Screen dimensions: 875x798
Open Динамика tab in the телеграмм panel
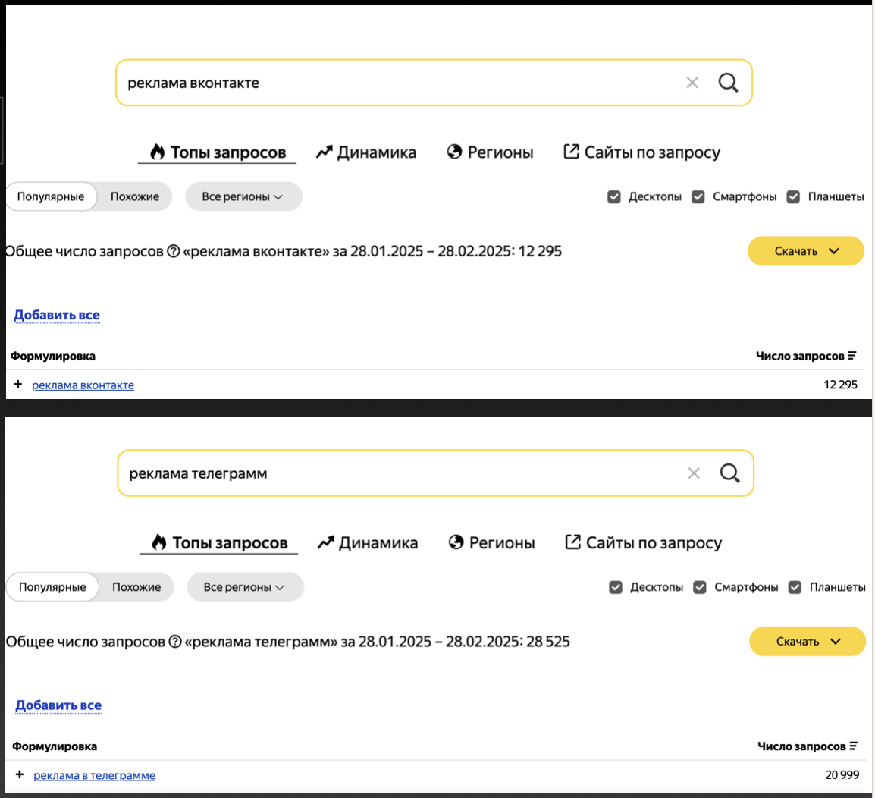[x=368, y=543]
